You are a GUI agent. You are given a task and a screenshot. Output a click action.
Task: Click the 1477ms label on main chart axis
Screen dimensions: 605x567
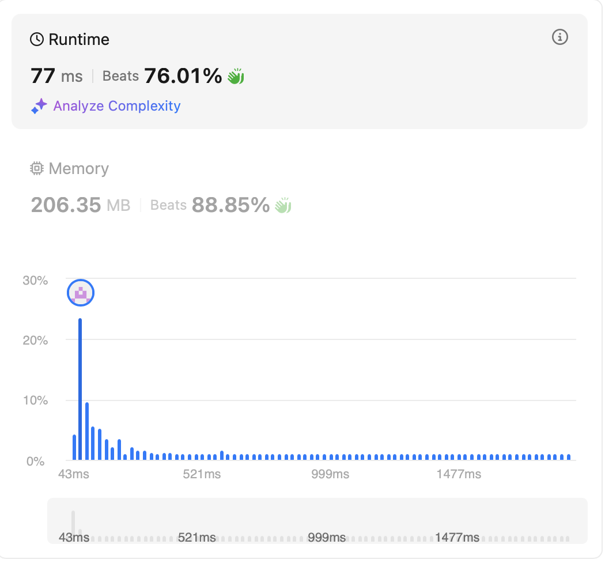pyautogui.click(x=459, y=474)
